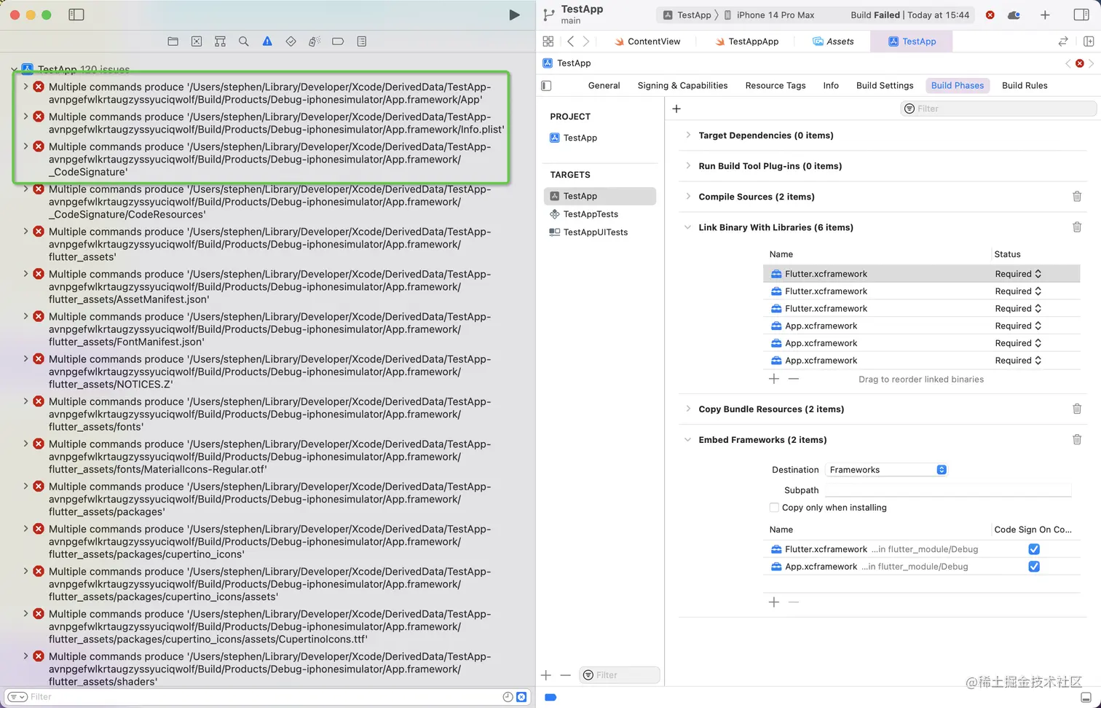The height and width of the screenshot is (708, 1101).
Task: Run the TestApp build
Action: click(514, 15)
